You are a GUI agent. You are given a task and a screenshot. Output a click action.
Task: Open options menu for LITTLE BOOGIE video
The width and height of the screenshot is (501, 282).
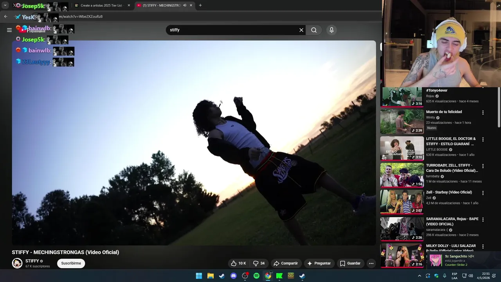click(x=483, y=139)
